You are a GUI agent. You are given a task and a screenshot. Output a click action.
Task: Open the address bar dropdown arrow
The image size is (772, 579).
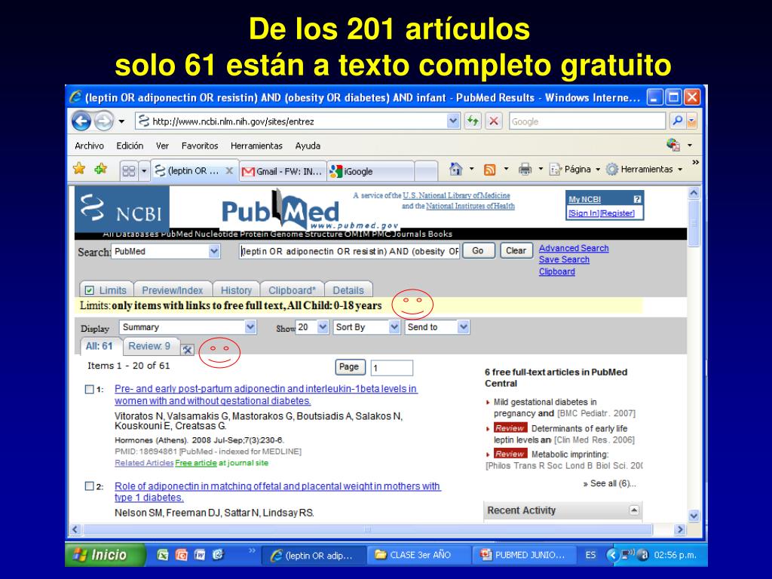coord(453,121)
